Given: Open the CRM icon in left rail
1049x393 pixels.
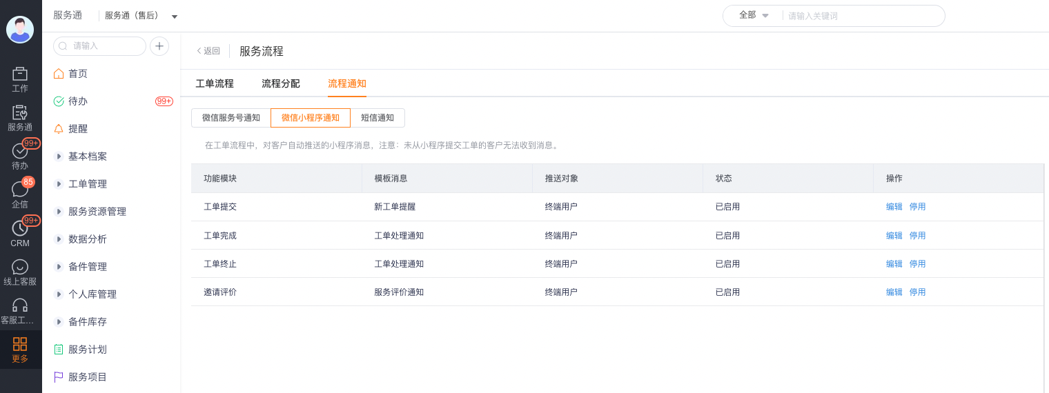Looking at the screenshot, I should (x=20, y=228).
